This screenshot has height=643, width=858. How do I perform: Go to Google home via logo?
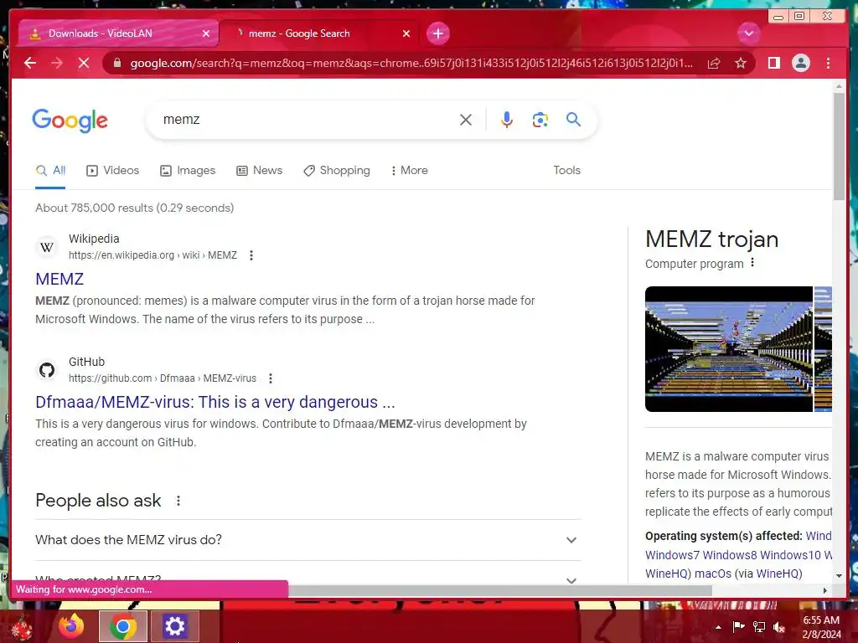[x=70, y=120]
